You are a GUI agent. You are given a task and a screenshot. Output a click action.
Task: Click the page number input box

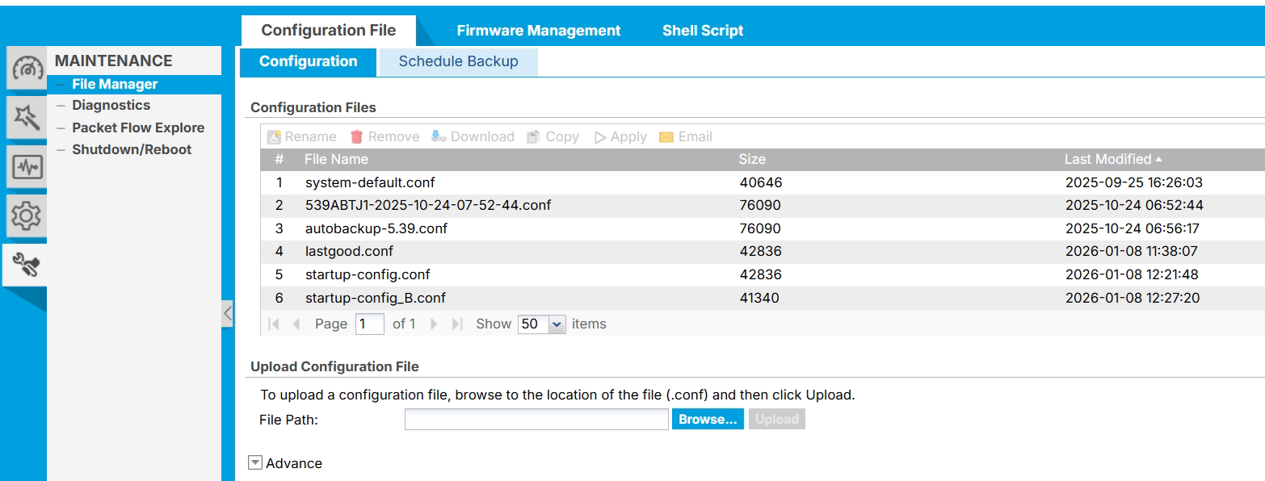[370, 324]
